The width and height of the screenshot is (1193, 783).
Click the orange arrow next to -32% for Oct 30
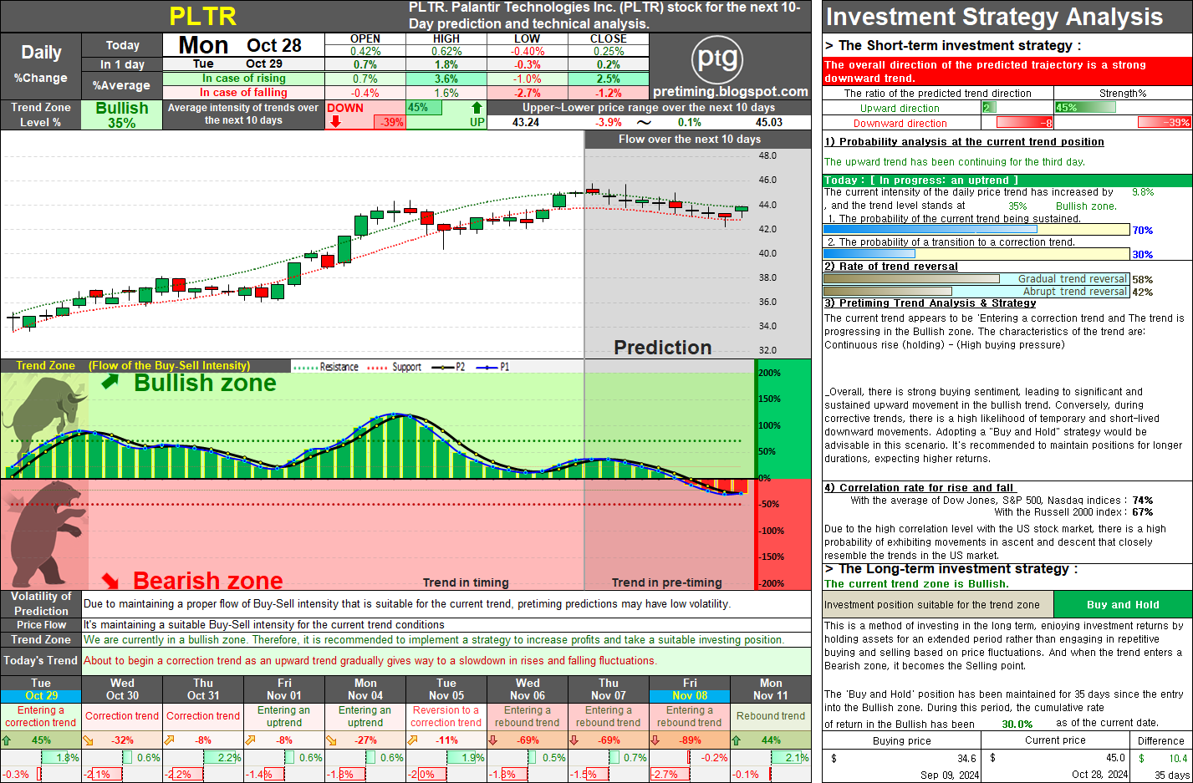coord(88,740)
